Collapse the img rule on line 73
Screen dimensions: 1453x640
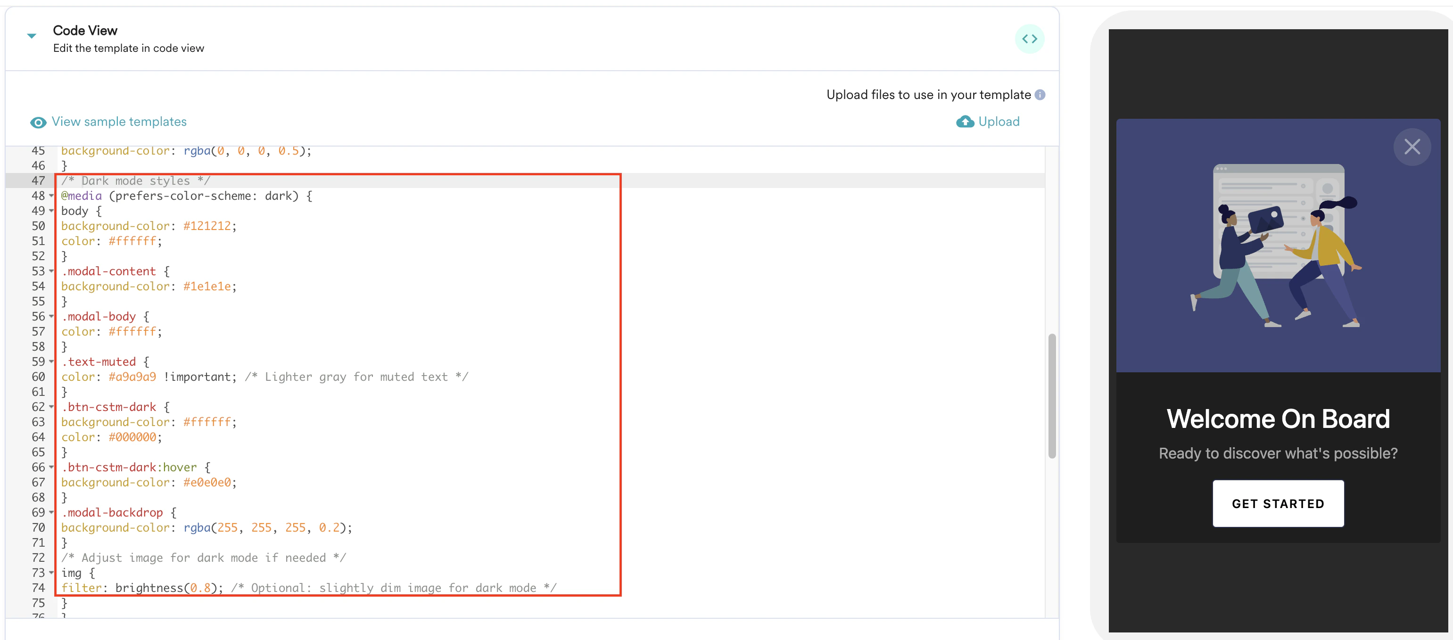point(51,573)
